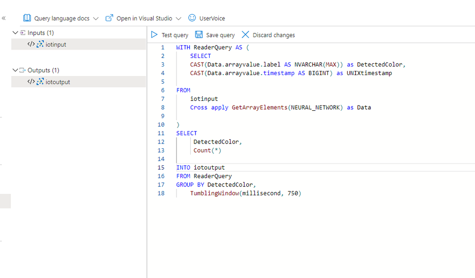Click Count(*) on line 13
This screenshot has width=475, height=278.
(207, 151)
